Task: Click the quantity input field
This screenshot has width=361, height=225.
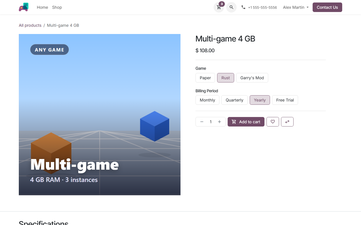Action: [x=211, y=122]
